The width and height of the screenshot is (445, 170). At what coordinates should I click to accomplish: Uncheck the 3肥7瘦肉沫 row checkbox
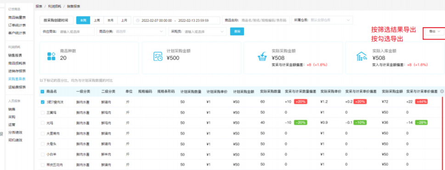[43, 102]
